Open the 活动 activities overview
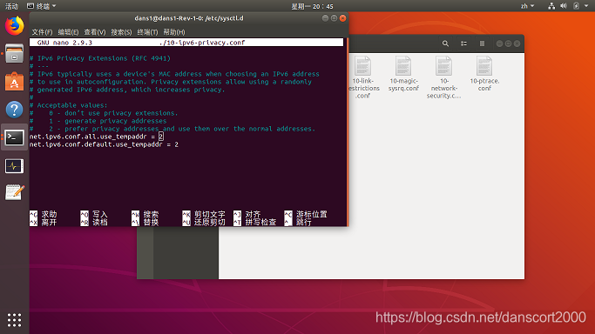 click(11, 6)
